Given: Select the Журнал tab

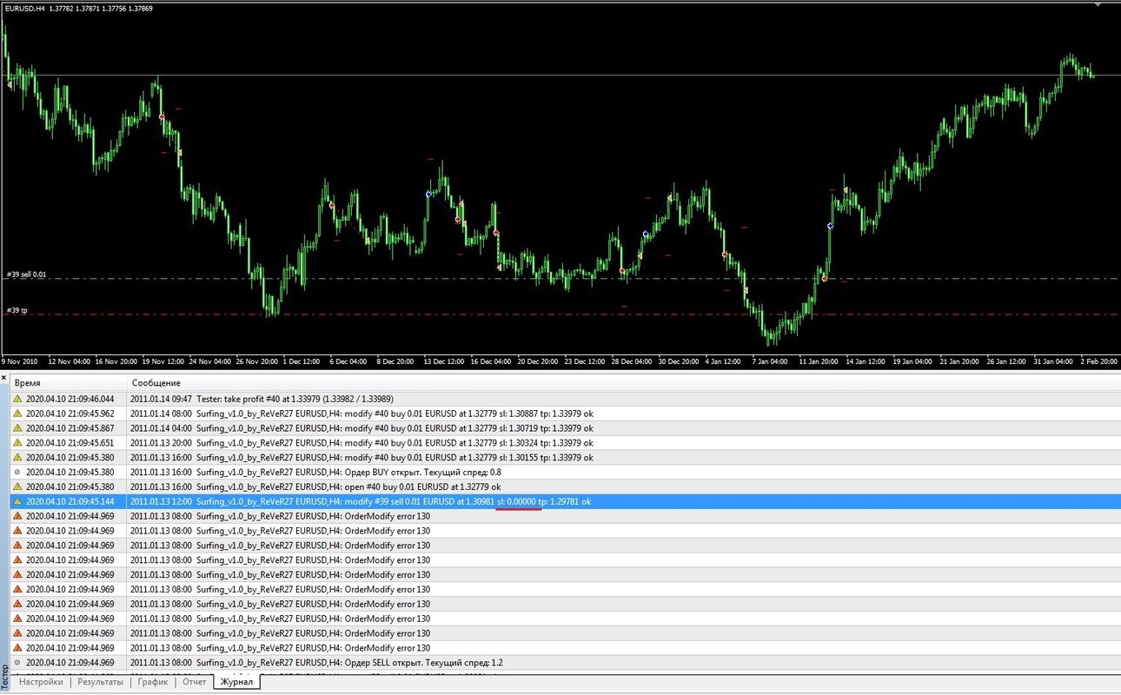Looking at the screenshot, I should tap(236, 682).
